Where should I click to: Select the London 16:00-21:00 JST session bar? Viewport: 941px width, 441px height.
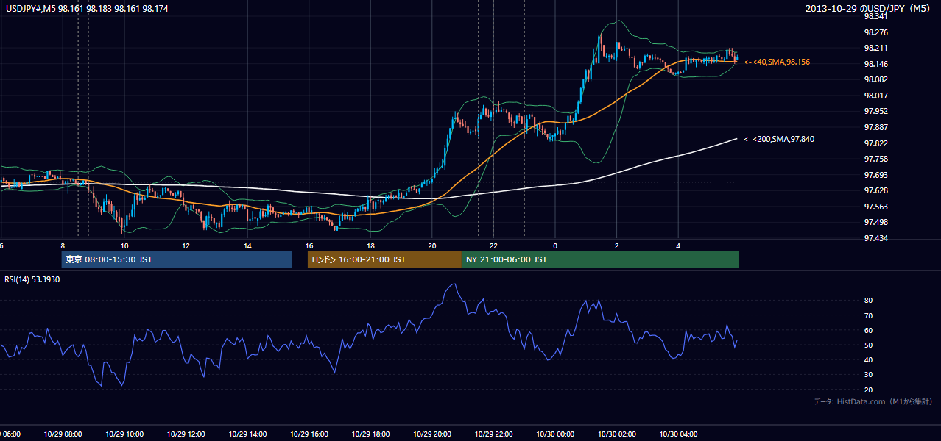(384, 259)
